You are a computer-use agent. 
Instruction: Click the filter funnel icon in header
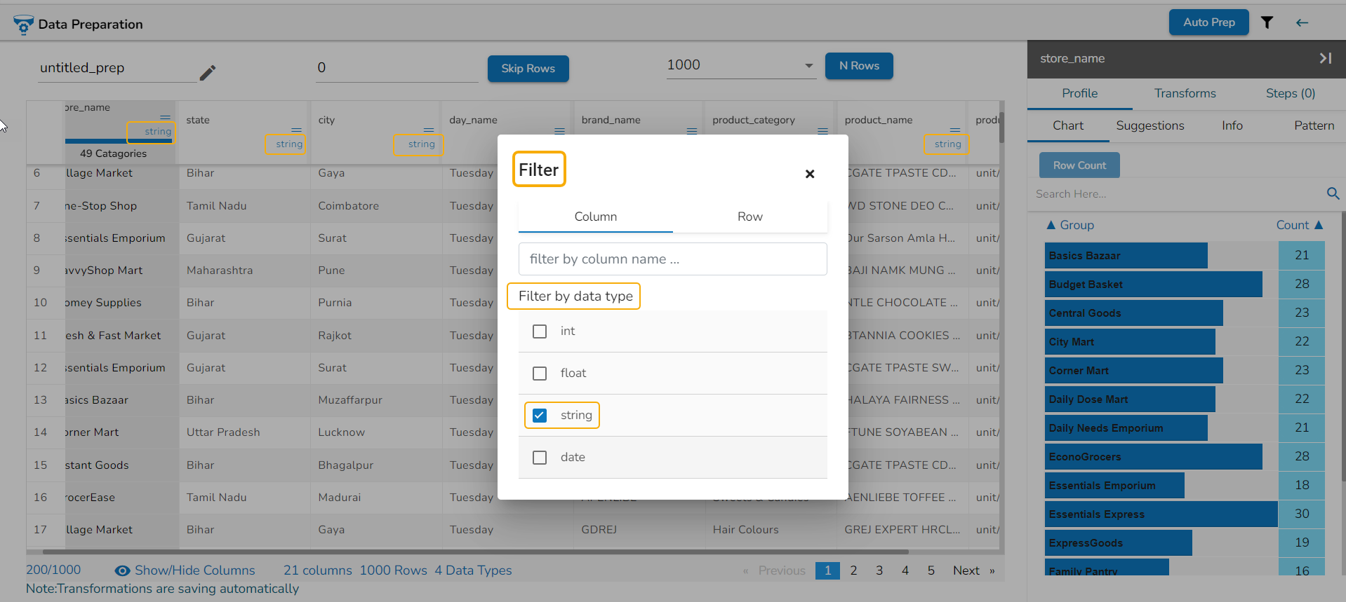pyautogui.click(x=1267, y=22)
